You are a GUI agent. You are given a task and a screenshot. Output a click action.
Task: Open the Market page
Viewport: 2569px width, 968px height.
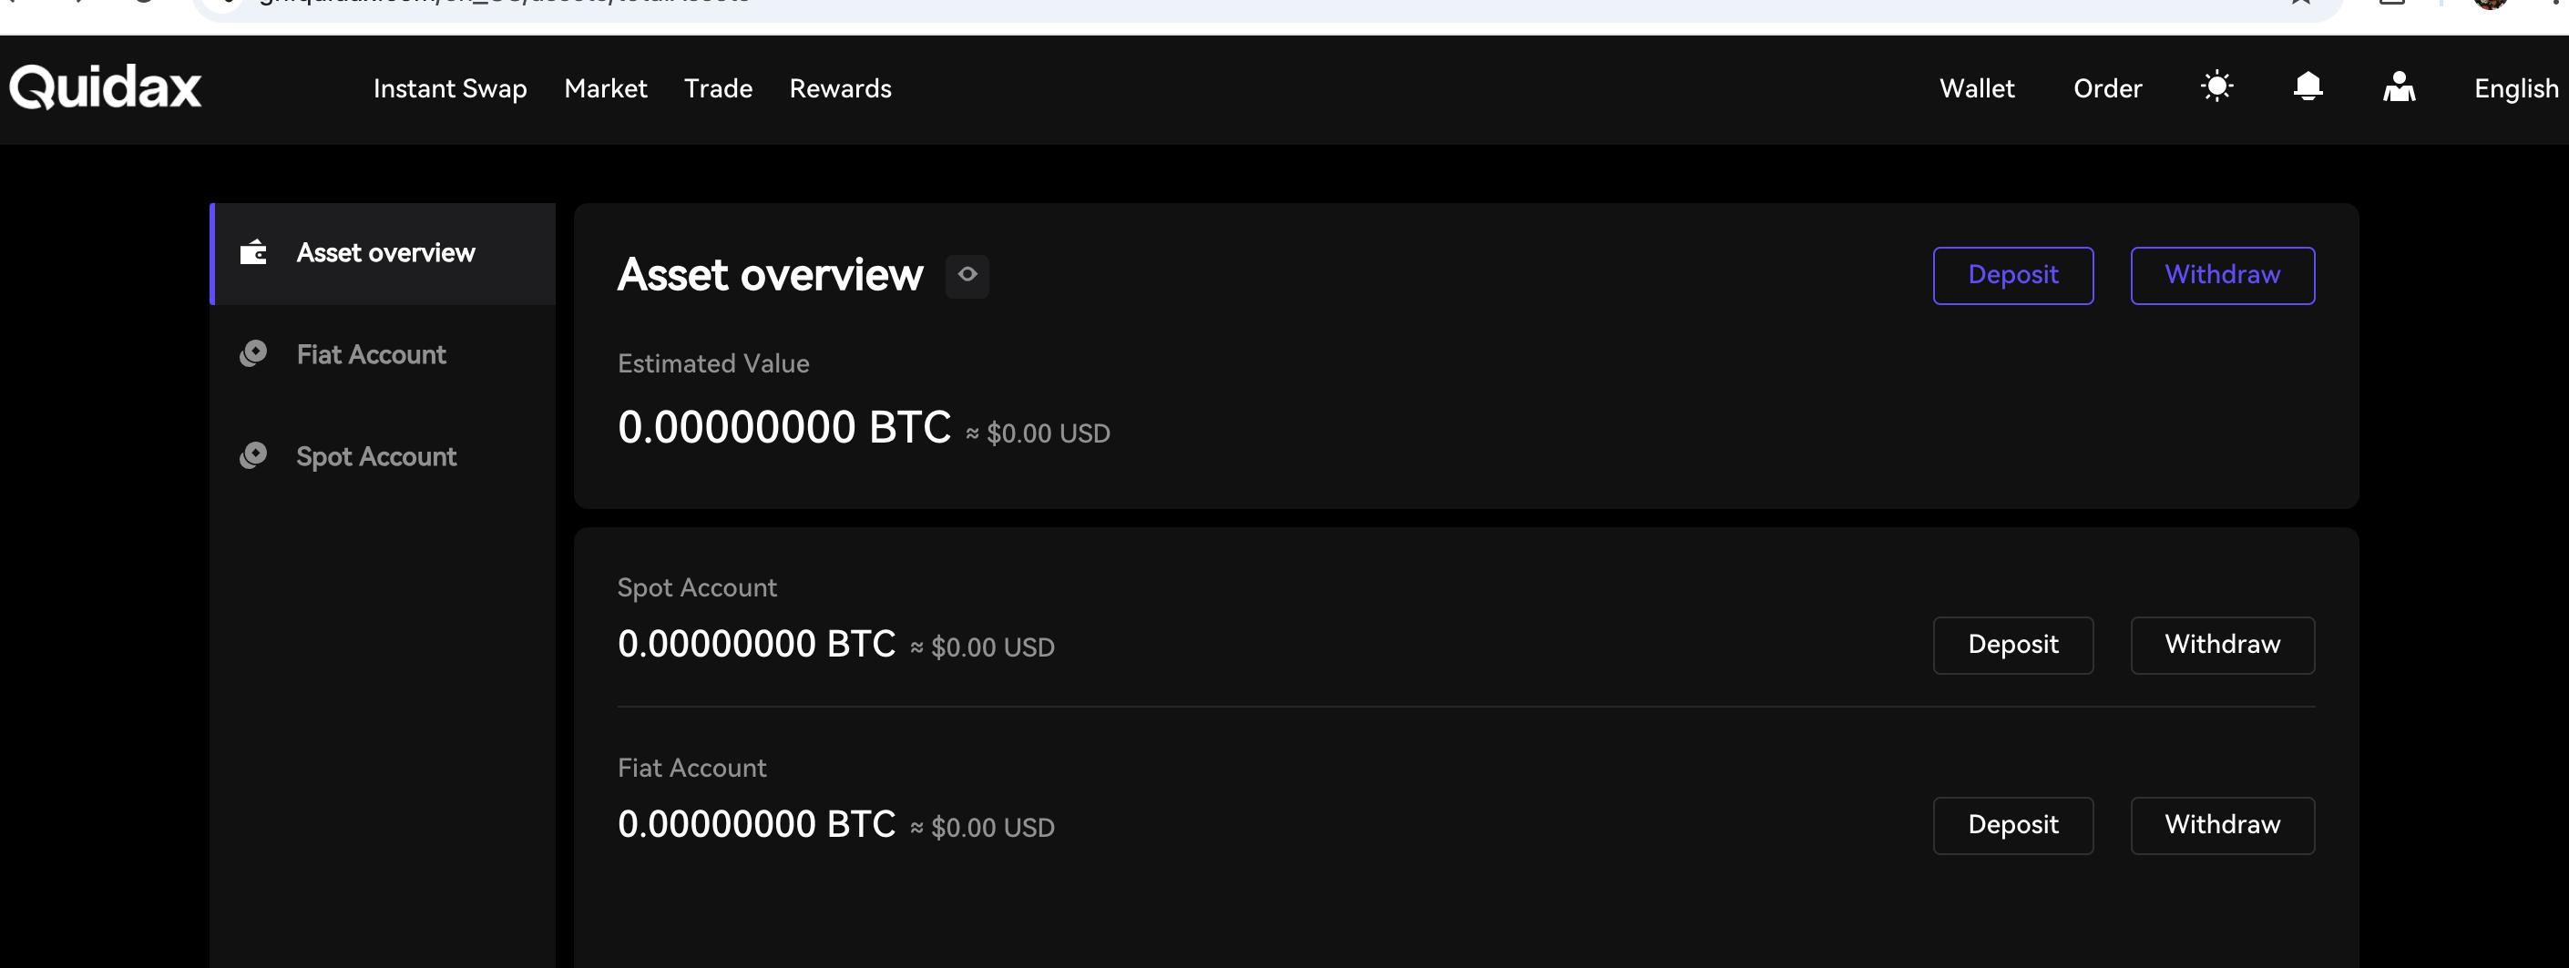pos(605,88)
